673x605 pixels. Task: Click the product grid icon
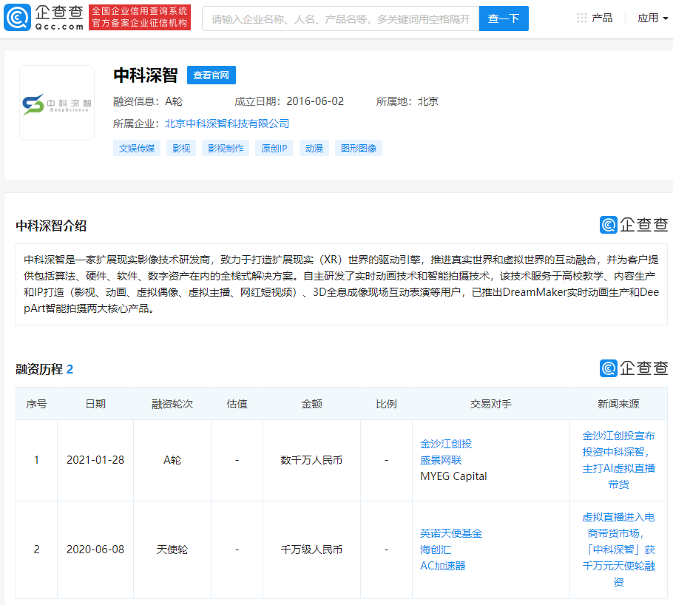click(582, 18)
